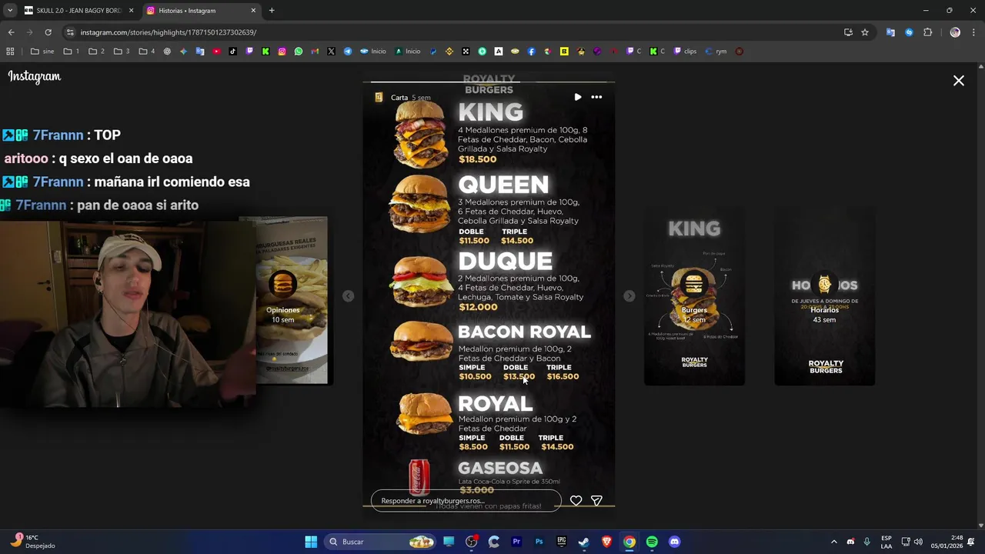This screenshot has width=985, height=554.
Task: Open the TikTok bookmark
Action: (232, 52)
